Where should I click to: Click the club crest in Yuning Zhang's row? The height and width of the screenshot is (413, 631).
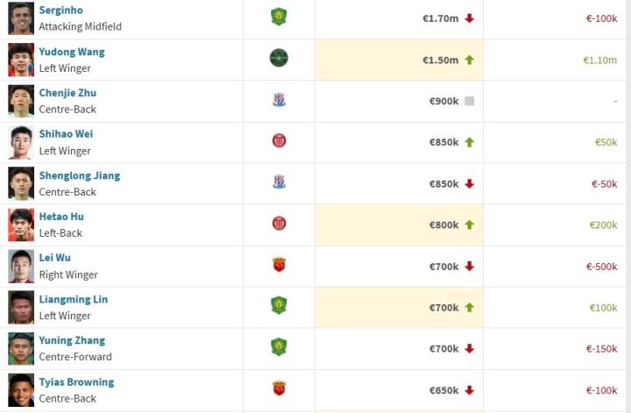click(279, 347)
